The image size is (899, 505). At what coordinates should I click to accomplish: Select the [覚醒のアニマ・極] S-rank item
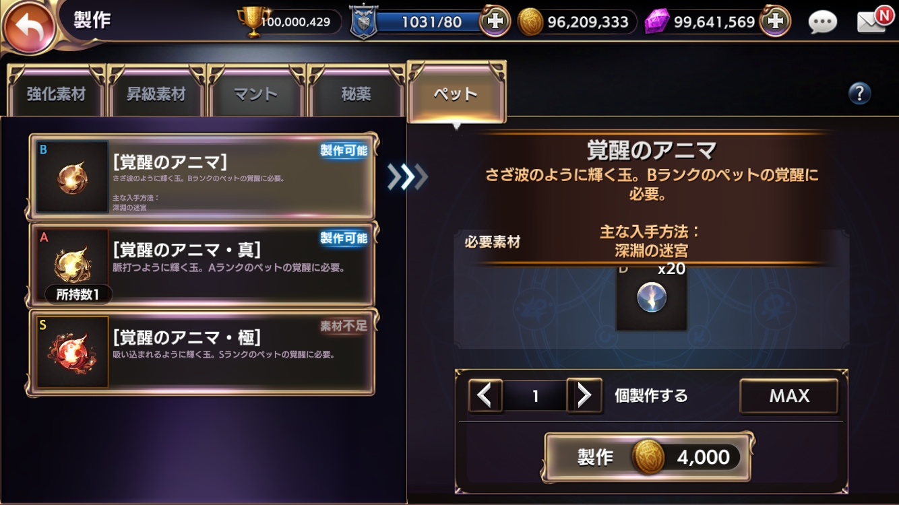pyautogui.click(x=203, y=352)
